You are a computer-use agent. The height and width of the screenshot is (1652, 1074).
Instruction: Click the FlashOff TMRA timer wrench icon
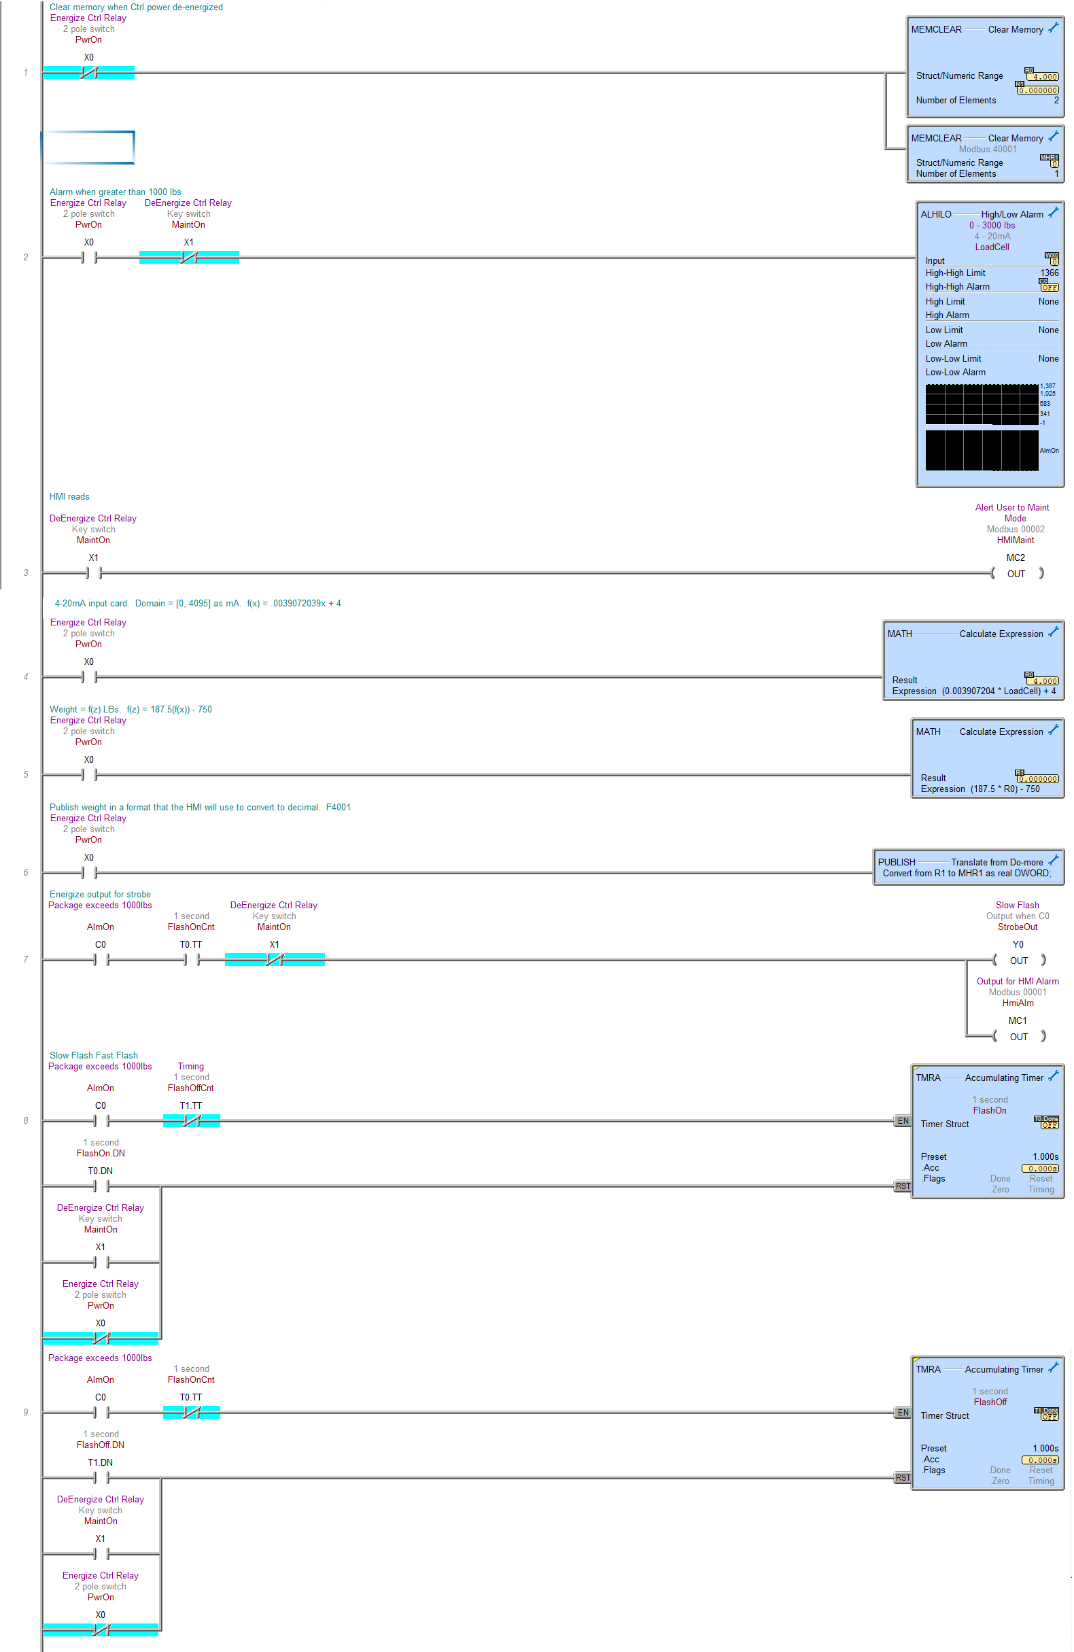click(1053, 1368)
